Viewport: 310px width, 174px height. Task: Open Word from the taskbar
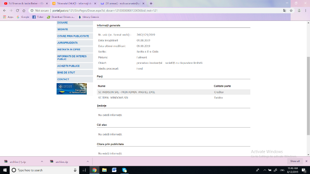(114, 170)
